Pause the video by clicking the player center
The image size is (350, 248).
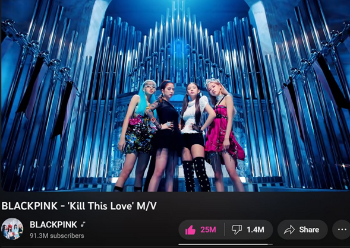[x=175, y=96]
